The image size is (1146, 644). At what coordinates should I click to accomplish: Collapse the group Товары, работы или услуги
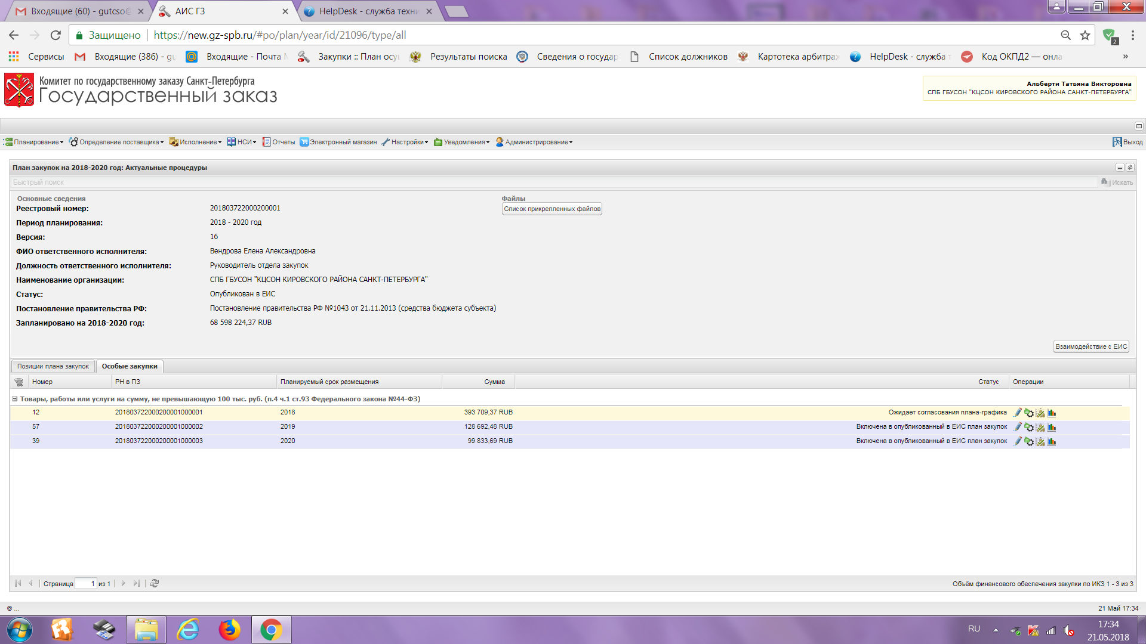coord(15,399)
